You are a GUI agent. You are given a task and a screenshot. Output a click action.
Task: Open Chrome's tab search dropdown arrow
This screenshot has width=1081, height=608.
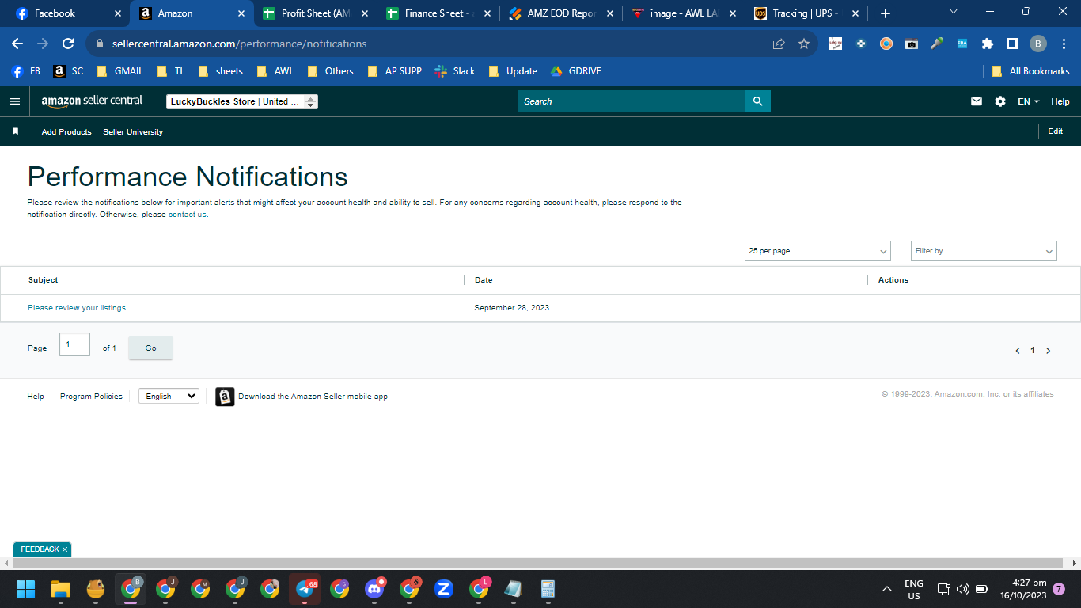coord(954,12)
